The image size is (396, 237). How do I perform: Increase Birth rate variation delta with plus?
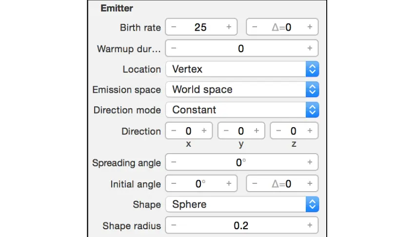[310, 27]
